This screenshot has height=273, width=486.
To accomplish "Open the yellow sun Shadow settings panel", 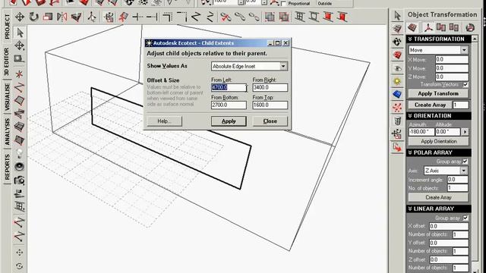I will [397, 81].
